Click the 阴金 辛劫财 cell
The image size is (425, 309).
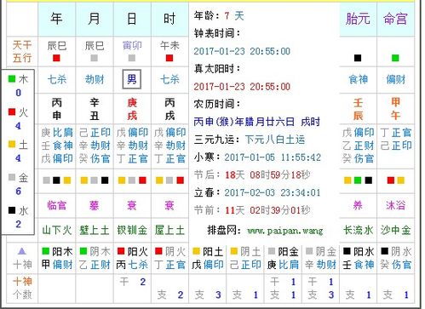320,258
